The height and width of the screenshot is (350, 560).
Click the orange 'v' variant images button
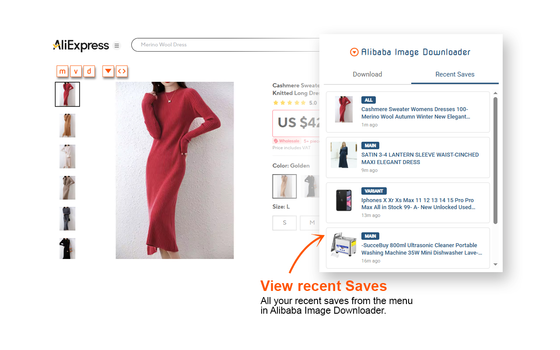point(76,71)
